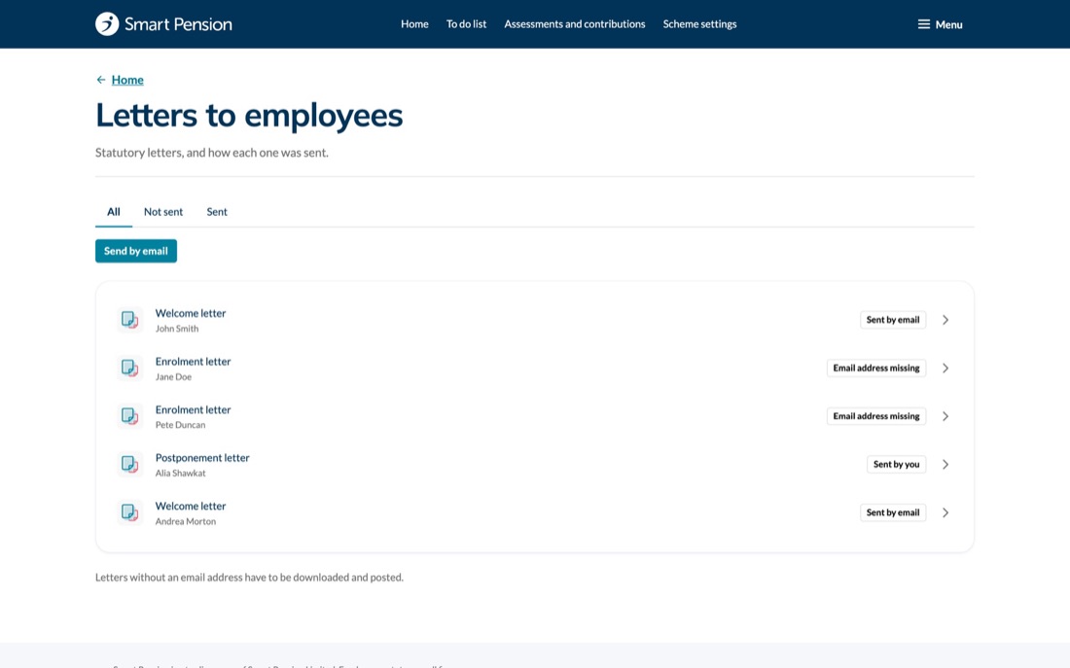Click the name Andrea Morton
This screenshot has width=1070, height=668.
[x=186, y=521]
